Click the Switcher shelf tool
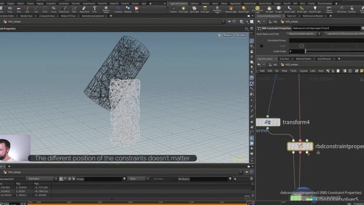364x205 pixels. (352, 9)
